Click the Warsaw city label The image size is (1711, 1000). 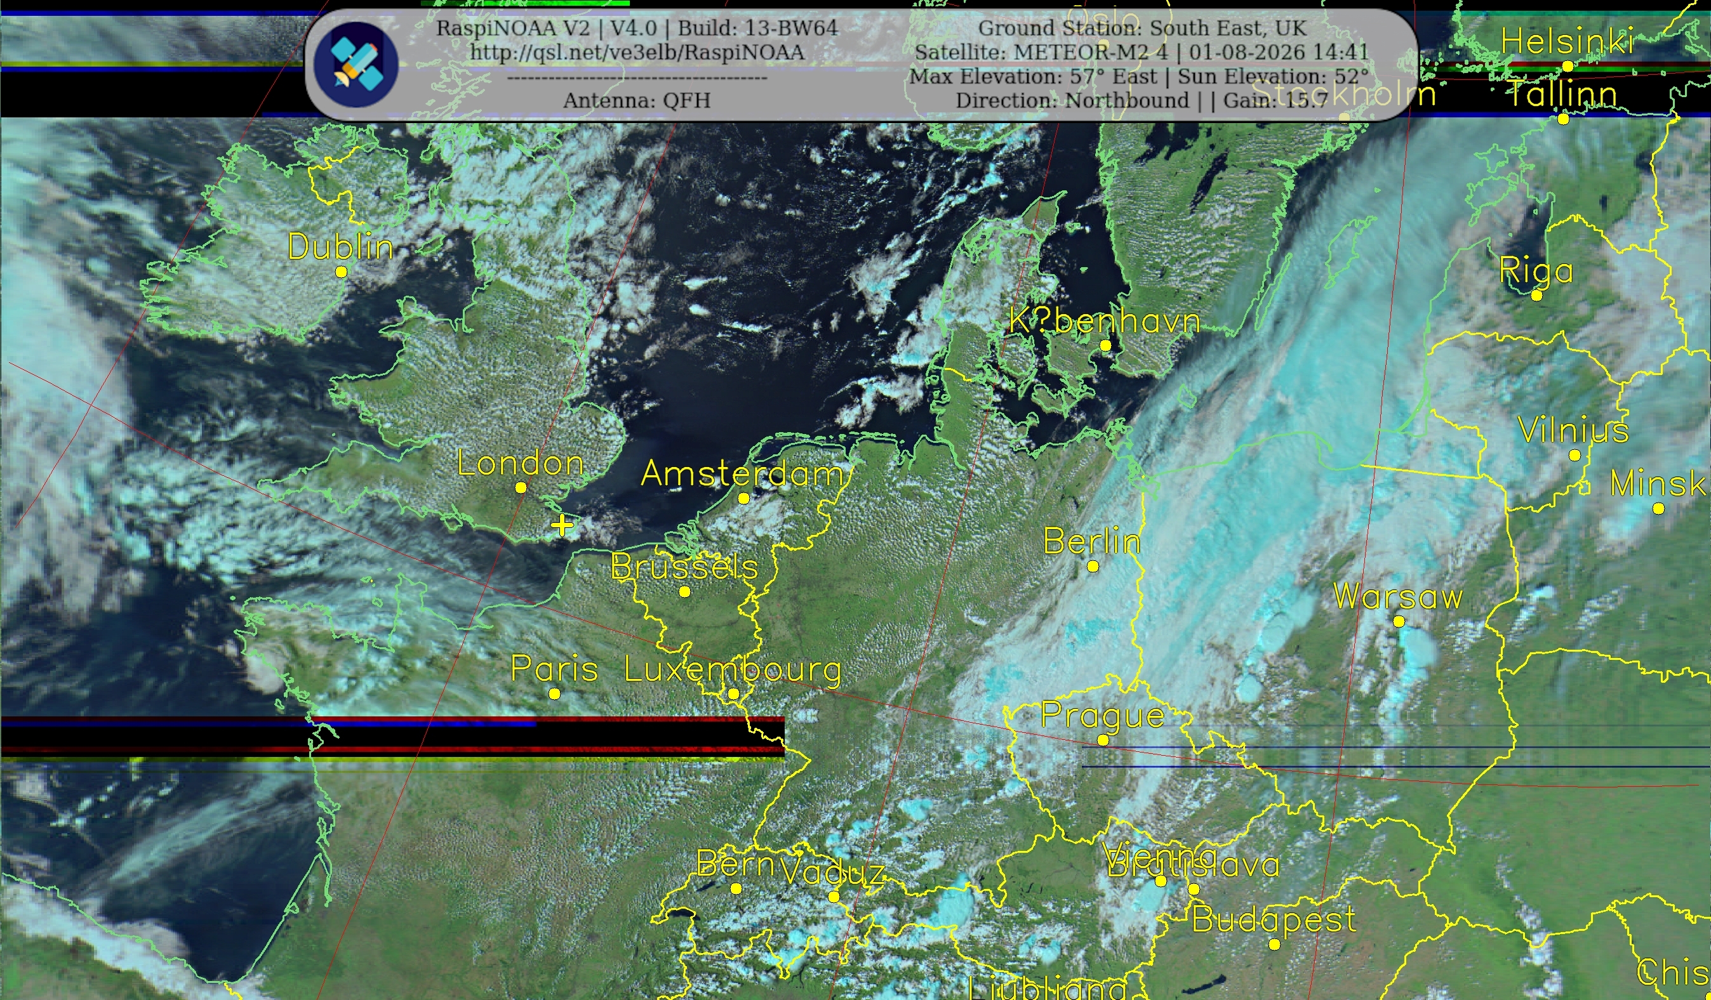[x=1399, y=597]
